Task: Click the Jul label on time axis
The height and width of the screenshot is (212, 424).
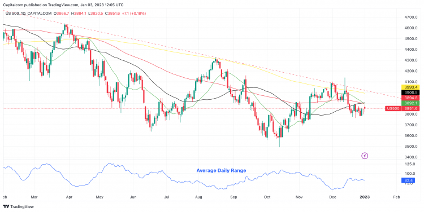Action: (x=167, y=197)
